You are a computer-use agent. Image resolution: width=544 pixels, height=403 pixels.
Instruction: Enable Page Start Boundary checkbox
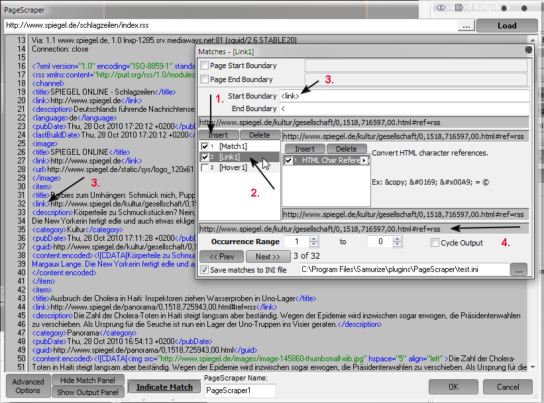[205, 65]
